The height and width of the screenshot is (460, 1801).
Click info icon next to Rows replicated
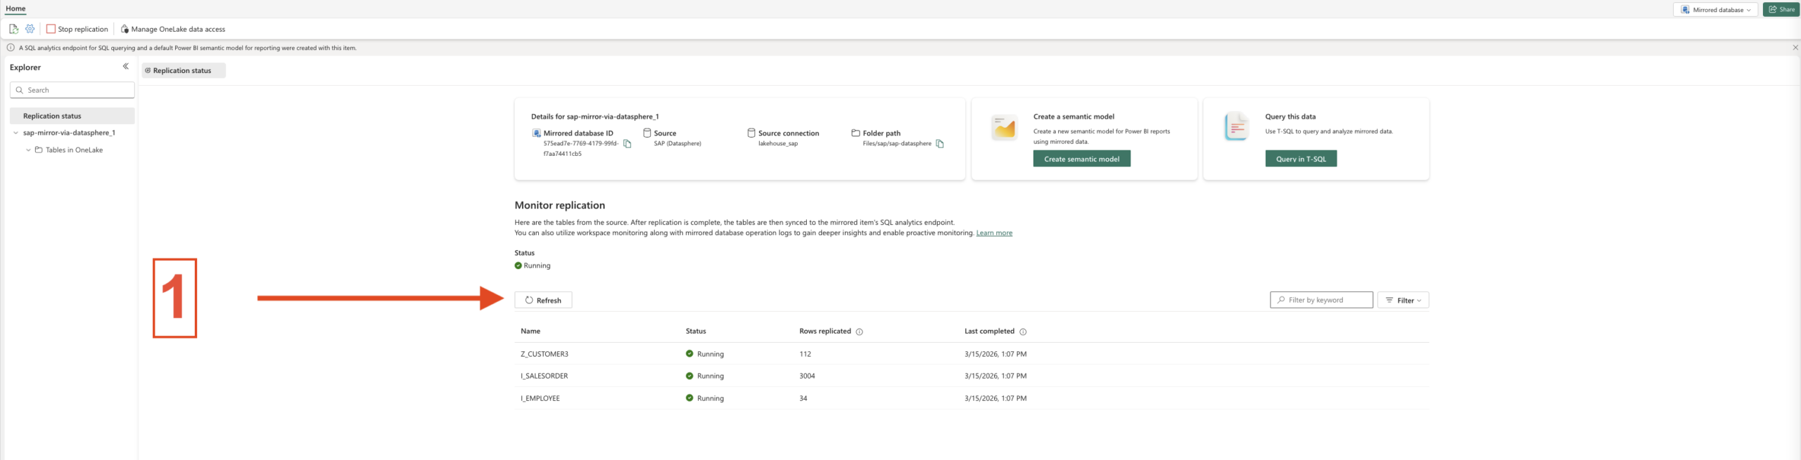point(859,331)
